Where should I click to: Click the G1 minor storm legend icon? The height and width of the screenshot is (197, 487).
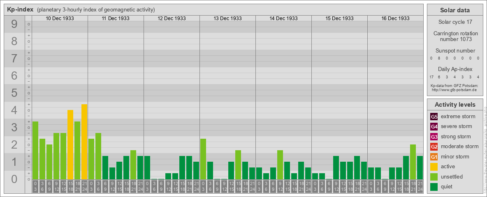click(434, 157)
